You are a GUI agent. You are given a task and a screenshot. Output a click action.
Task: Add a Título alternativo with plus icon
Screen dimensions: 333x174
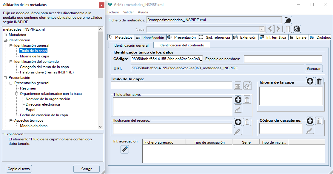click(238, 100)
